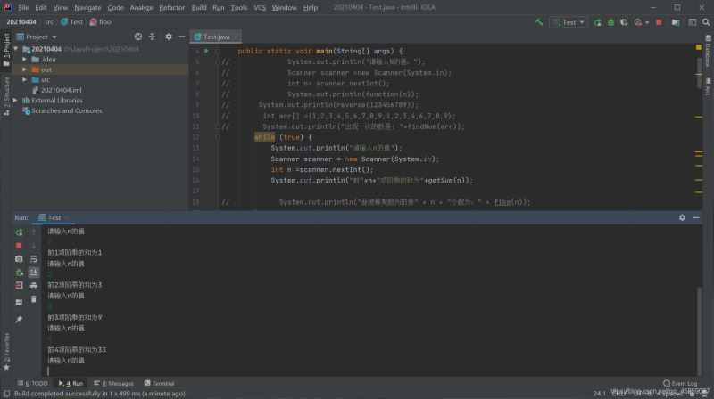Open the Test run configuration dropdown
Viewport: 714px width, 399px height.
click(568, 21)
